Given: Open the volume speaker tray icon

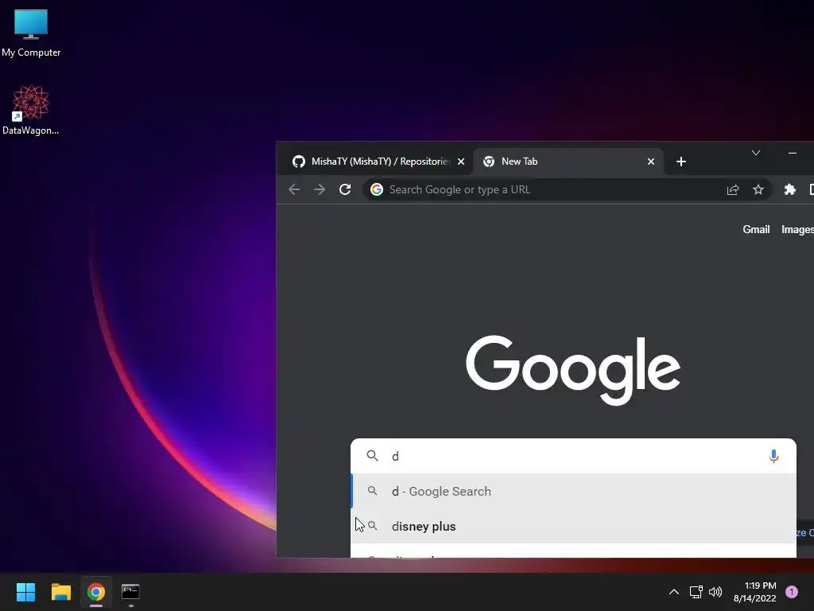Looking at the screenshot, I should point(715,592).
